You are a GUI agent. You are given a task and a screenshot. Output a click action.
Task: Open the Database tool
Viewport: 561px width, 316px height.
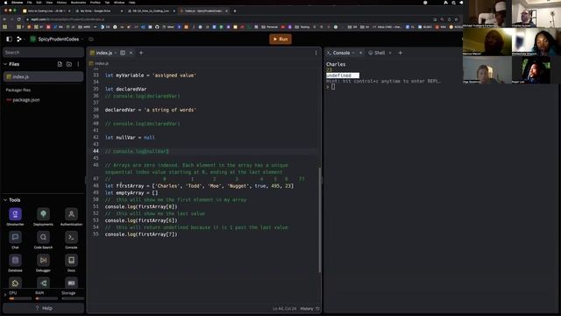coord(15,262)
